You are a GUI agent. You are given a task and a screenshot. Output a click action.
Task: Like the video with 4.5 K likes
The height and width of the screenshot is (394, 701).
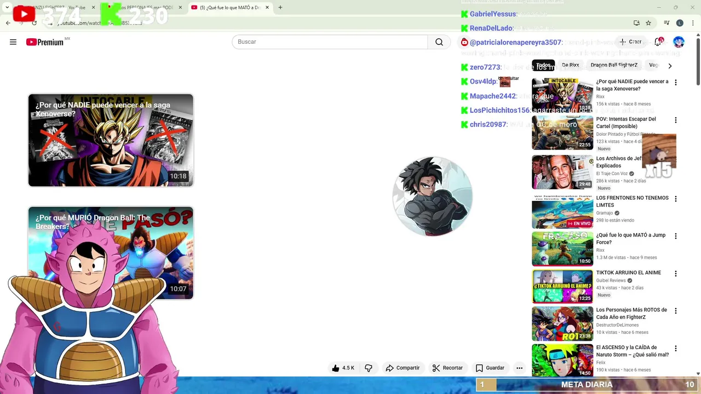pyautogui.click(x=343, y=368)
